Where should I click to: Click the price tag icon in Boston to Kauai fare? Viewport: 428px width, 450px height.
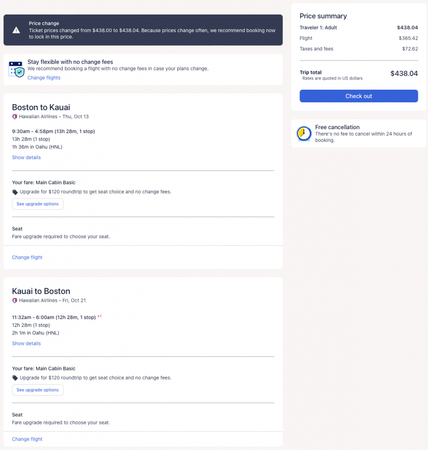pos(15,192)
